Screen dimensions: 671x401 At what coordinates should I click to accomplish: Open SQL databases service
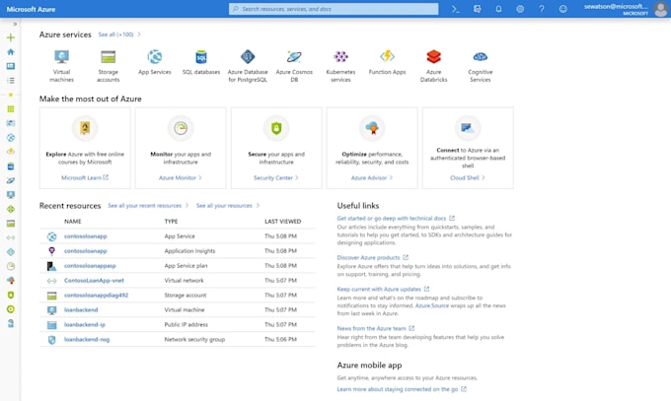click(201, 62)
